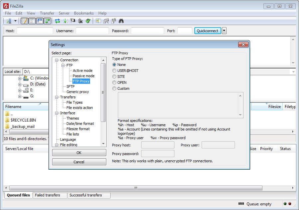Viewport: 299px width, 210px height.
Task: Toggle directory comparison icon
Action: point(106,21)
